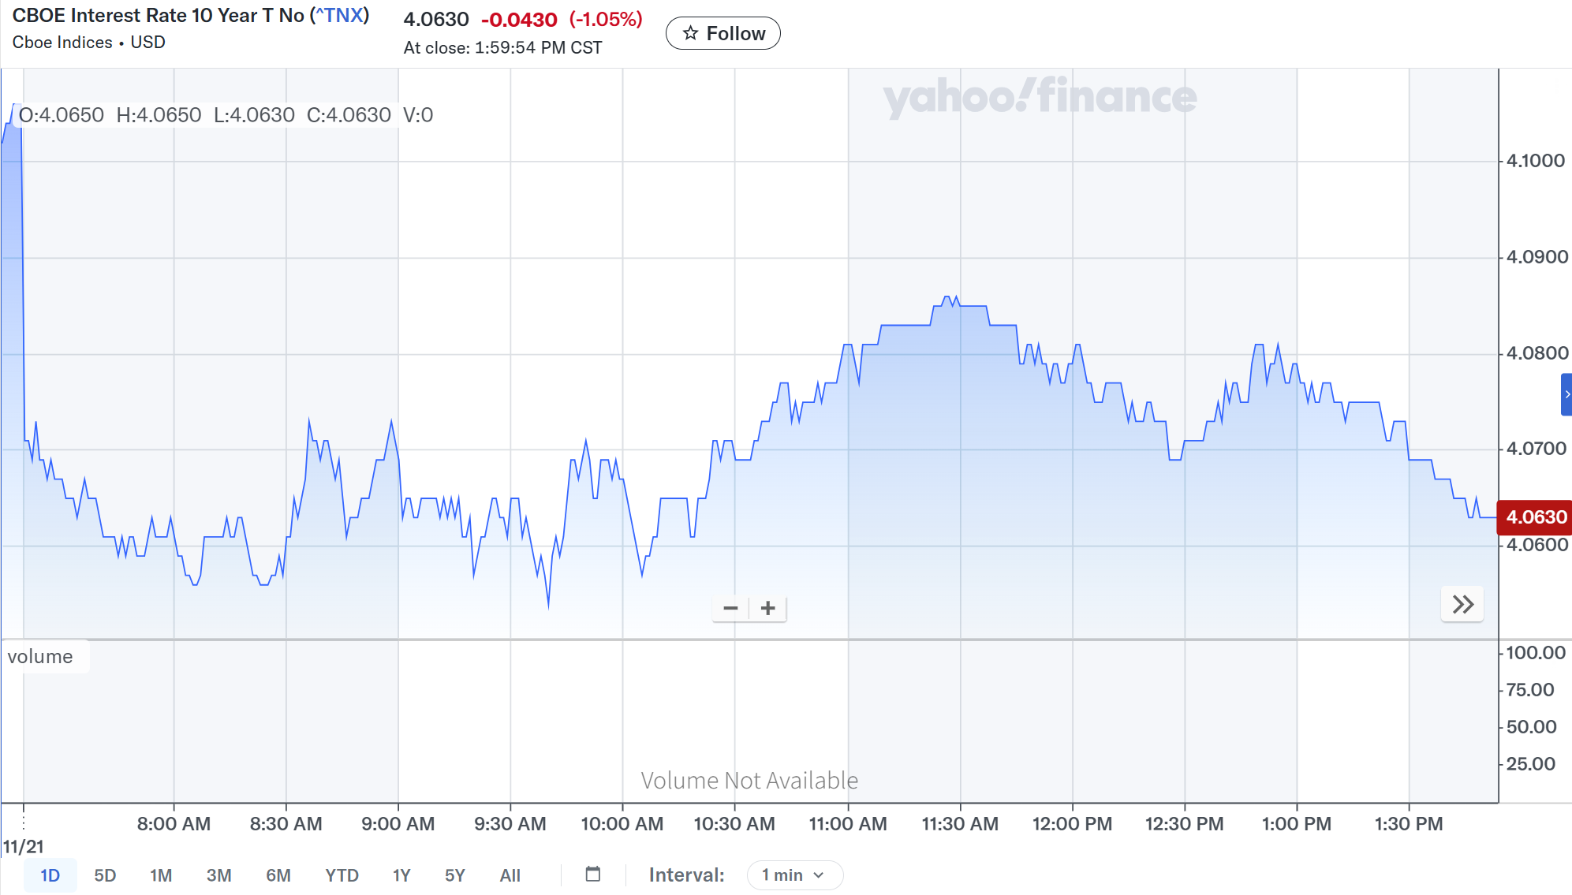This screenshot has height=895, width=1572.
Task: Show the 1Y chart range
Action: point(401,875)
